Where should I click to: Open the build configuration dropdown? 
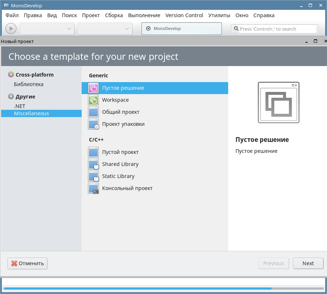pos(47,28)
